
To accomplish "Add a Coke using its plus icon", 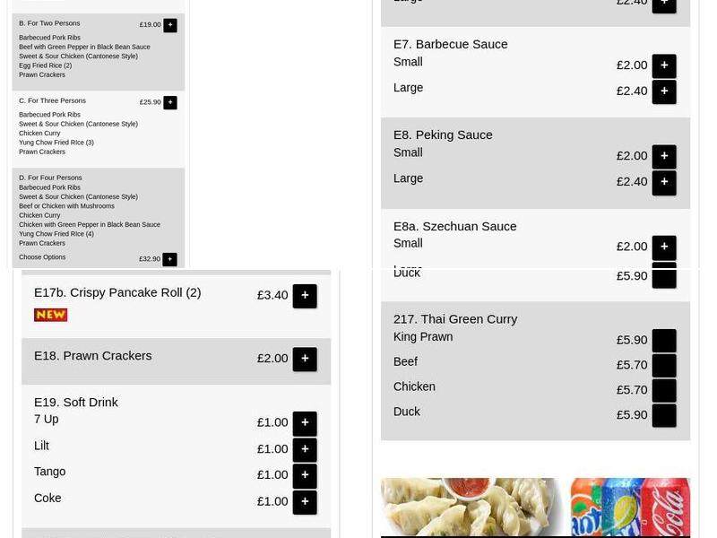I will click(x=305, y=501).
